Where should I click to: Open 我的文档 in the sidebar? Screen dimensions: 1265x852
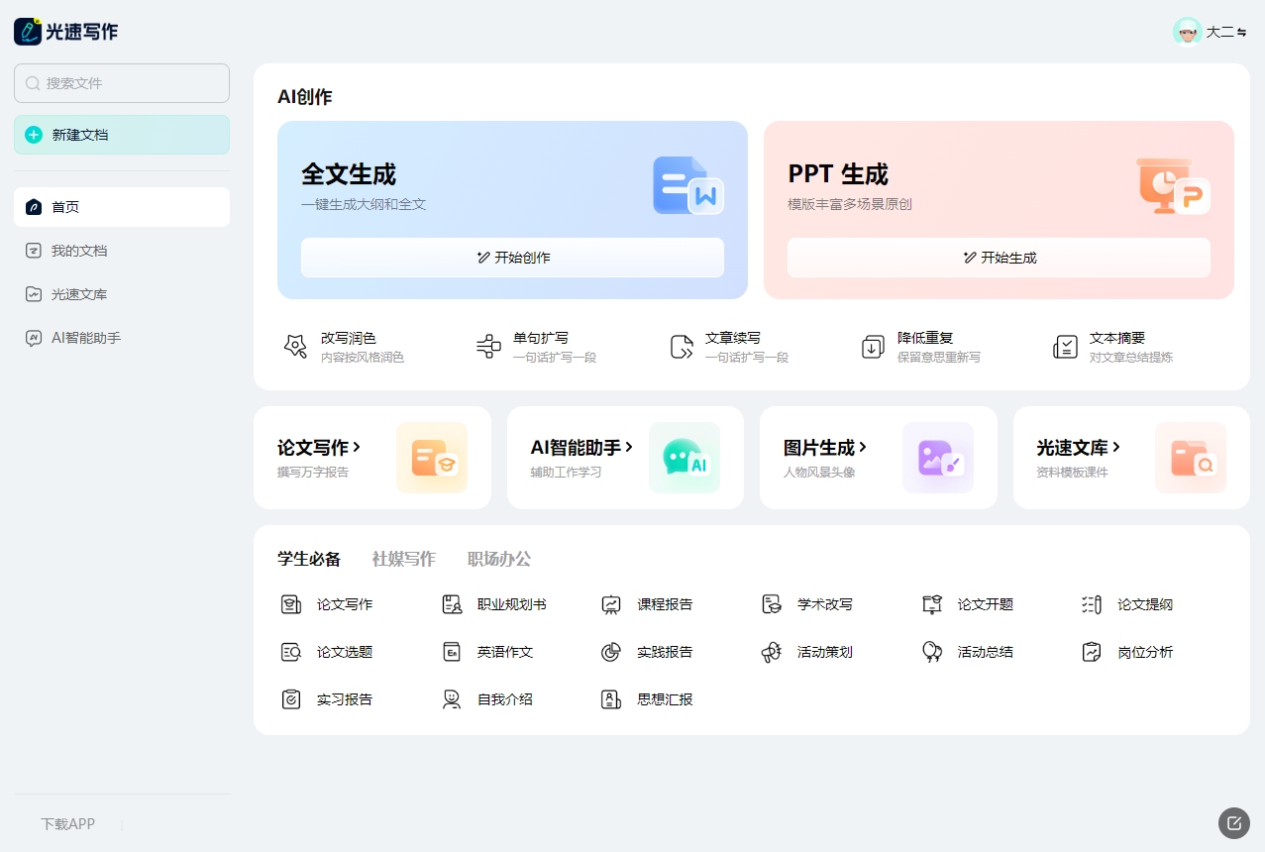point(79,251)
